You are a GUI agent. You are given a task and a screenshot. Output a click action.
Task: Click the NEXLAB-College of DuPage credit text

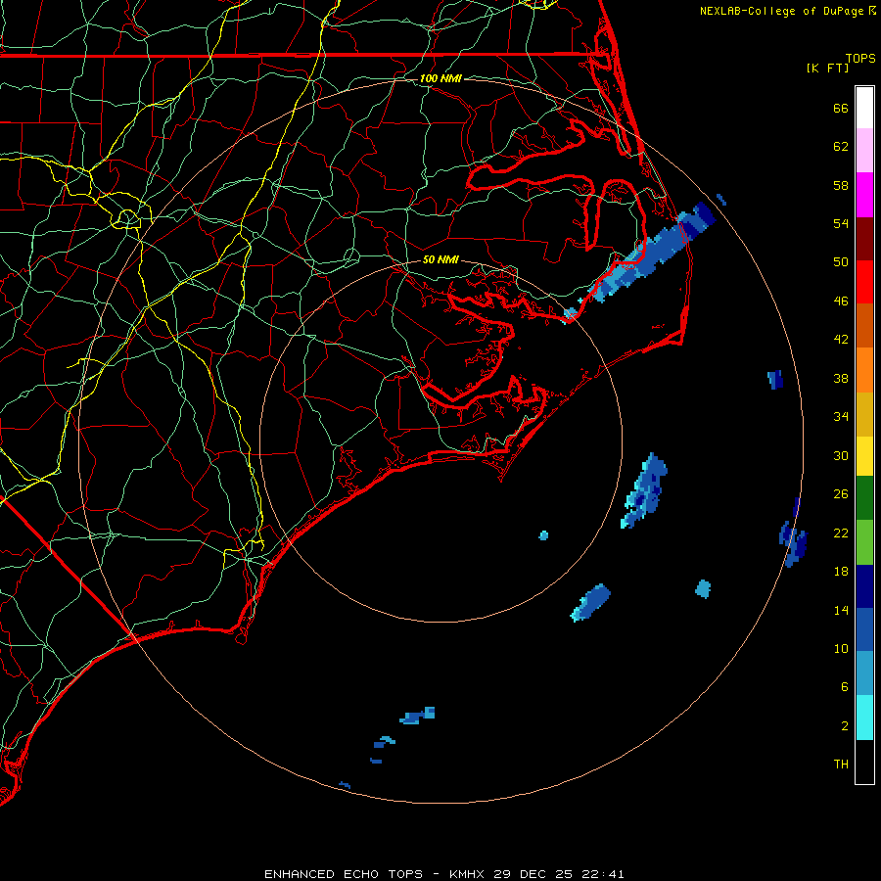tap(781, 11)
